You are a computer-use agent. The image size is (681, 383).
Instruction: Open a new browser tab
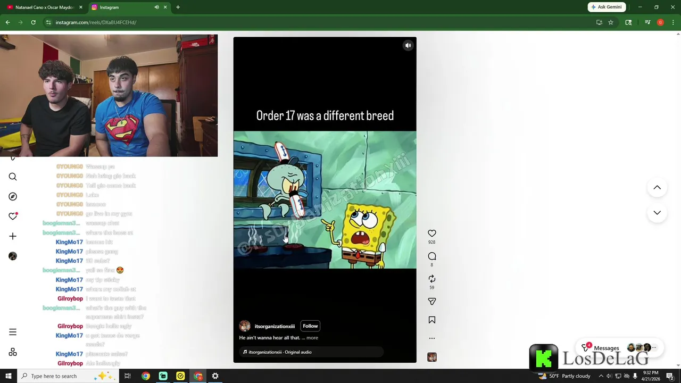(178, 7)
